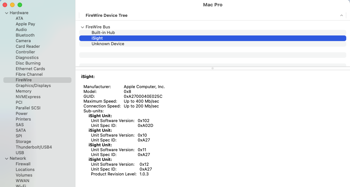Open the Controller category
Screen dimensions: 350x187
(x=25, y=52)
